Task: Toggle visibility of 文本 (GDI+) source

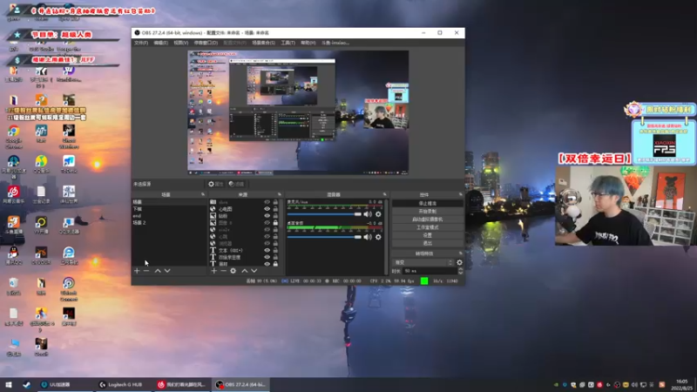Action: [x=267, y=250]
